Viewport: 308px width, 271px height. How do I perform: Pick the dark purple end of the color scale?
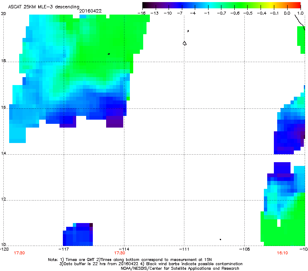[145, 5]
